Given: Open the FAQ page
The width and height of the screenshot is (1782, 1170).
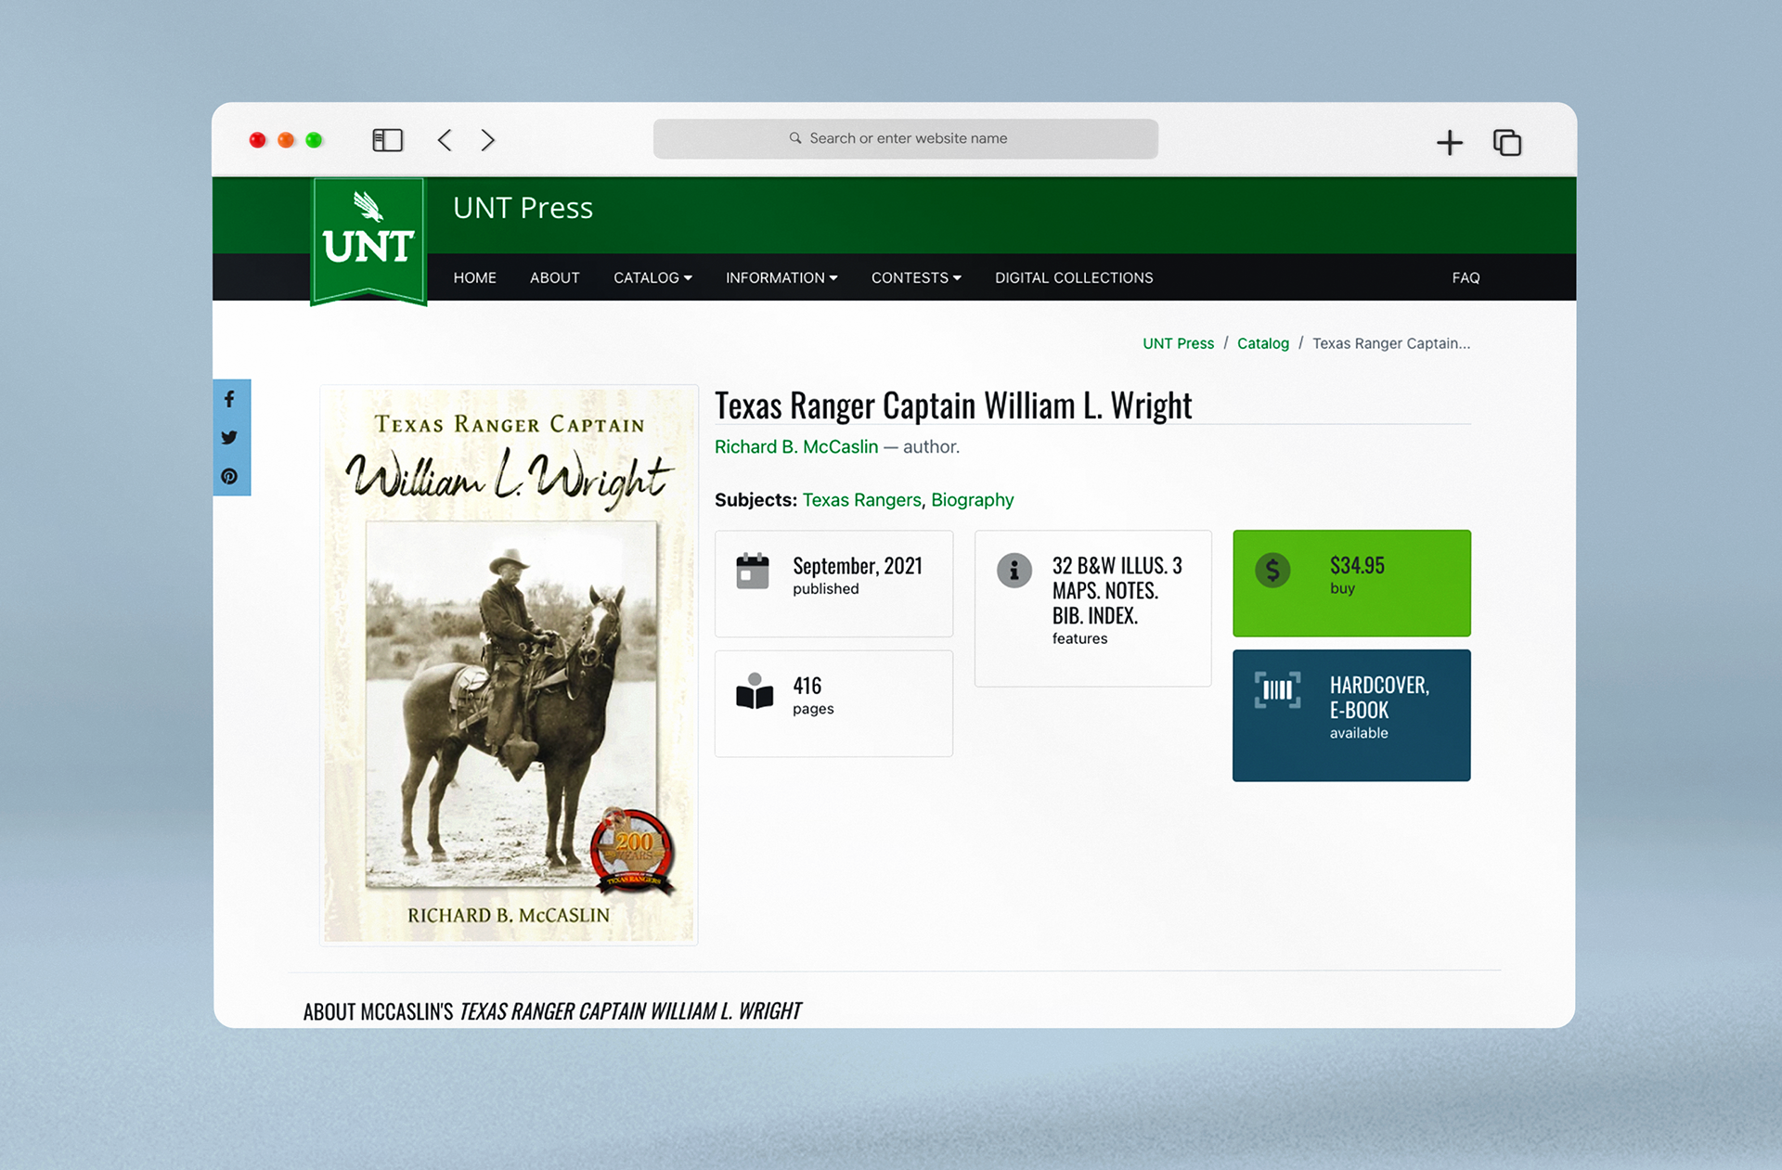Looking at the screenshot, I should [x=1466, y=277].
